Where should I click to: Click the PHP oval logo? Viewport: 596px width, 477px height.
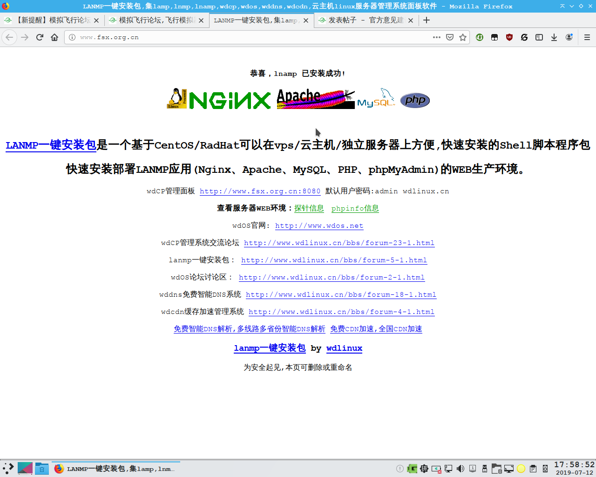click(x=415, y=100)
